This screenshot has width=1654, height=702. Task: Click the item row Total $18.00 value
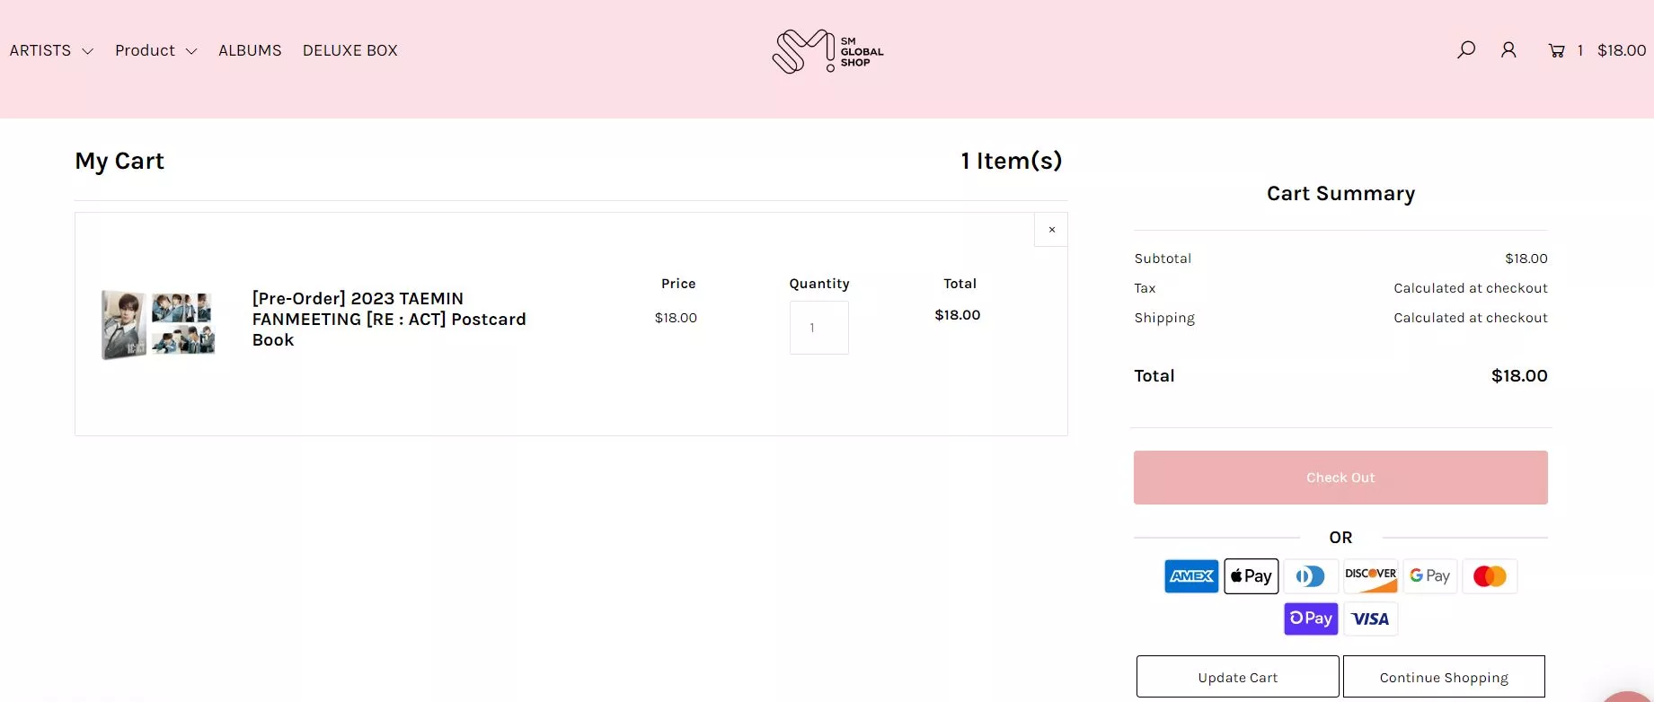958,315
